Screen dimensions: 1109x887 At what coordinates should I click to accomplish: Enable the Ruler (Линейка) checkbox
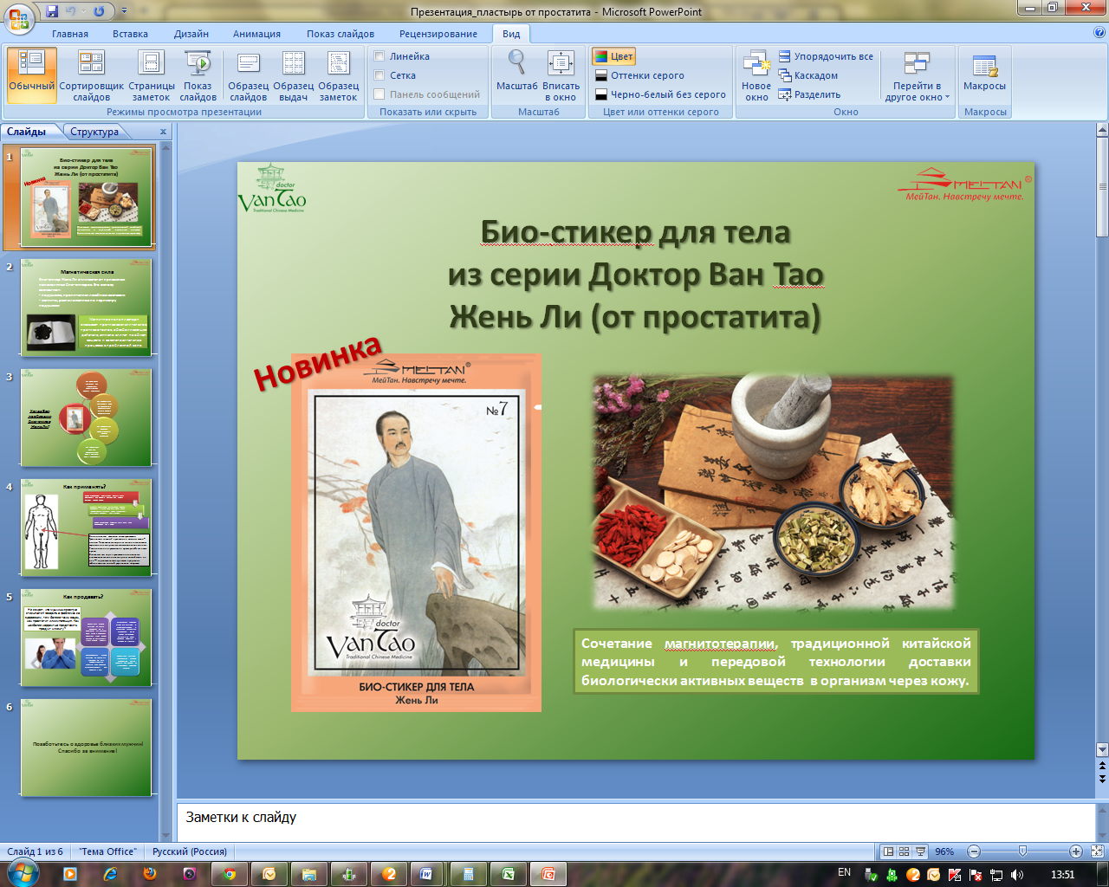[x=379, y=56]
